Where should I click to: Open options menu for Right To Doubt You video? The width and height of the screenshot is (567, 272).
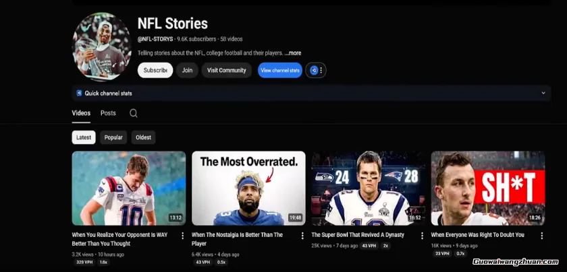541,236
